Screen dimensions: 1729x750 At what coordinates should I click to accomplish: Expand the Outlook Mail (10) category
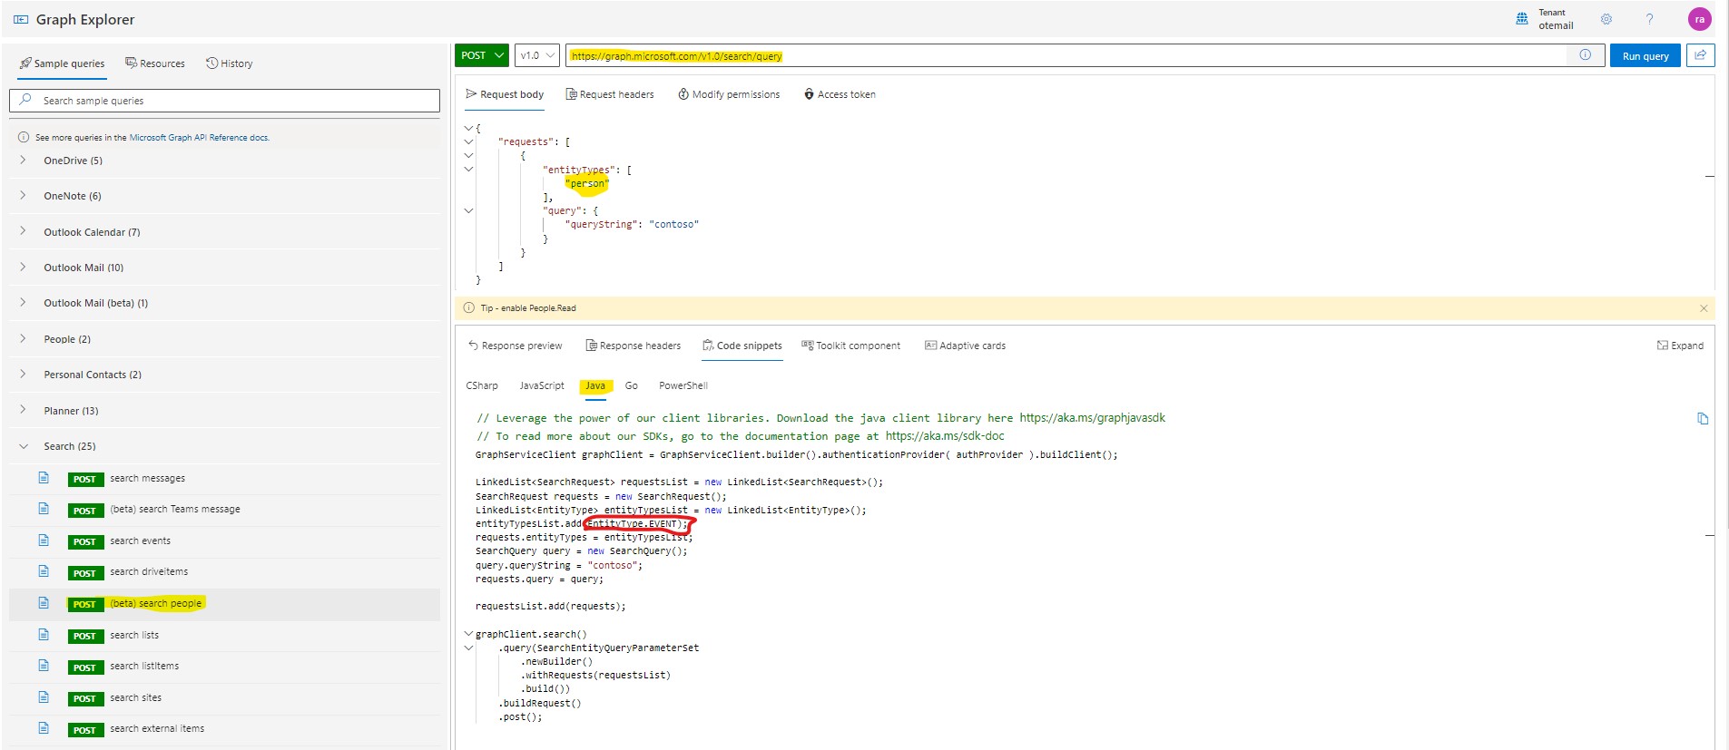click(x=23, y=267)
